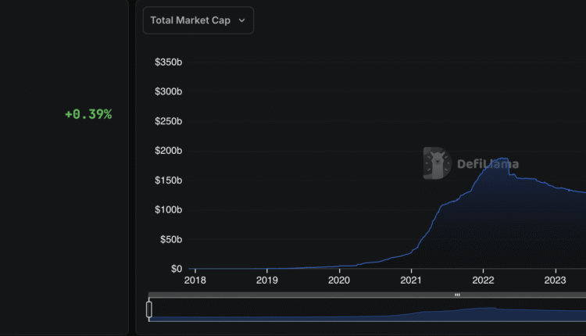Click the DefiLlama llama logo watermark

click(x=437, y=163)
